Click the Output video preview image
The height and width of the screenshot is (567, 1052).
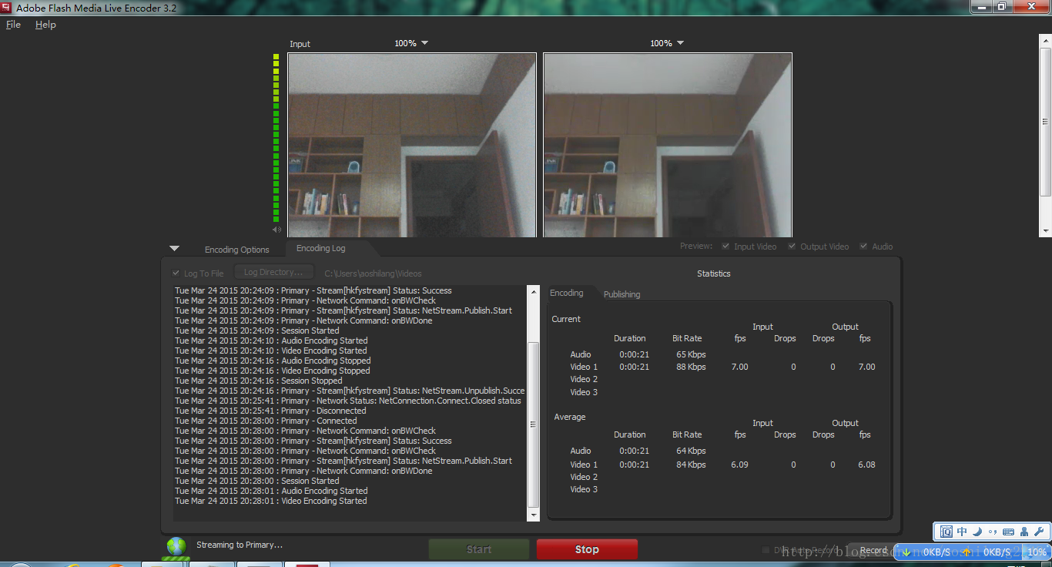[x=668, y=145]
